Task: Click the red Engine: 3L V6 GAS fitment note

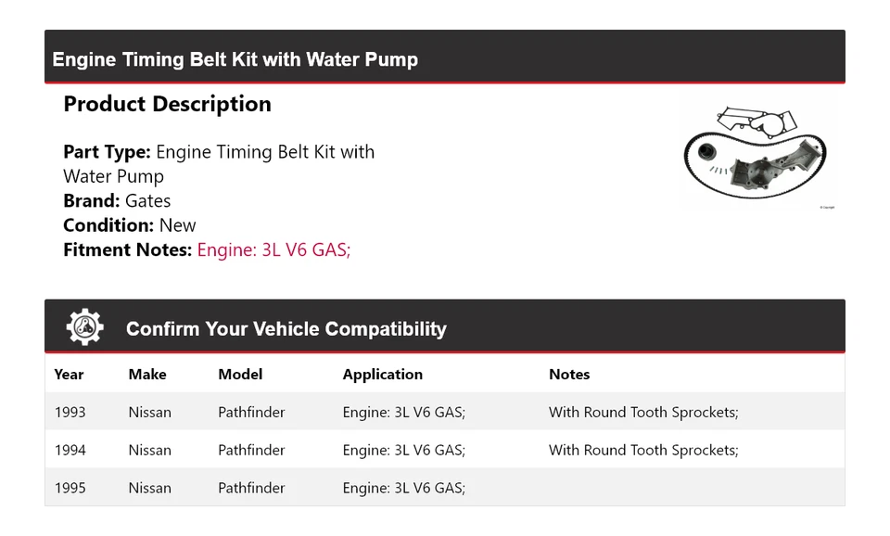Action: [x=273, y=249]
